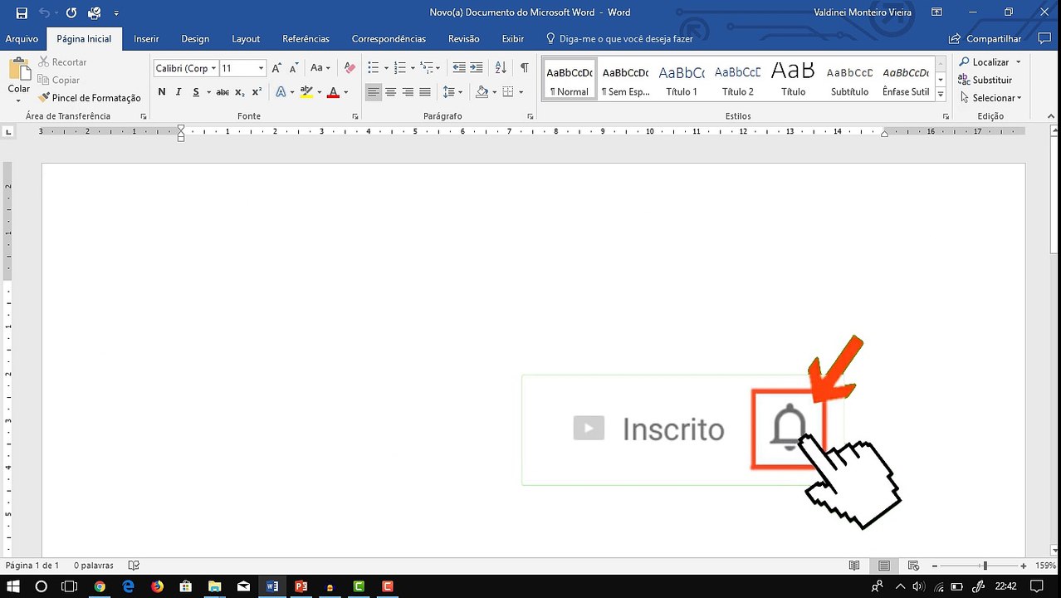The height and width of the screenshot is (598, 1061).
Task: Expand the Styles gallery more arrow
Action: pos(941,95)
